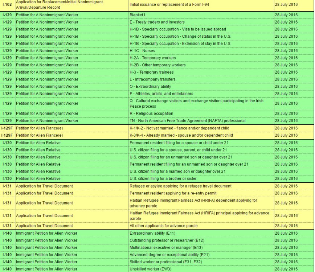Click 'R - Religious occupation' cell
Screen dimensions: 315x272
(x=201, y=114)
